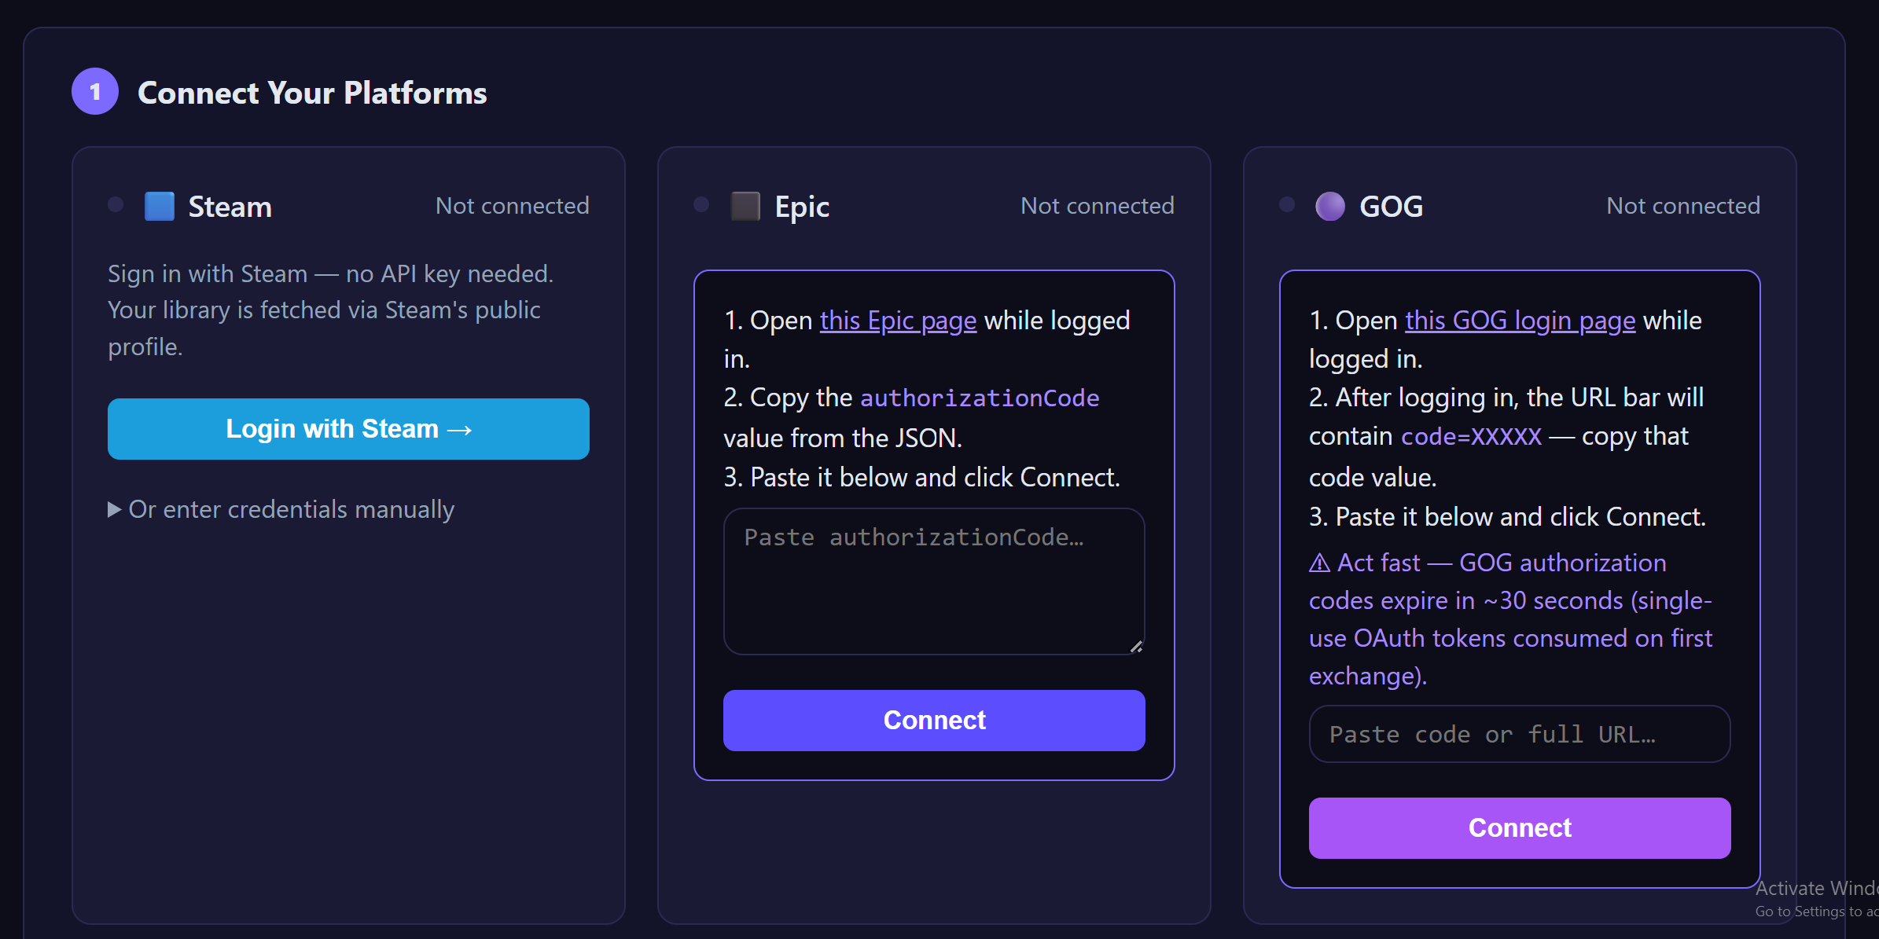Click the Paste code or full URL field
The height and width of the screenshot is (939, 1879).
[1520, 734]
